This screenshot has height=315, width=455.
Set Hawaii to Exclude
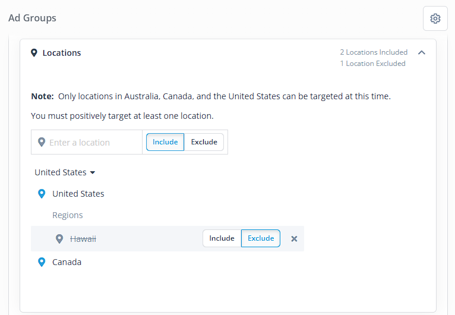pyautogui.click(x=261, y=238)
